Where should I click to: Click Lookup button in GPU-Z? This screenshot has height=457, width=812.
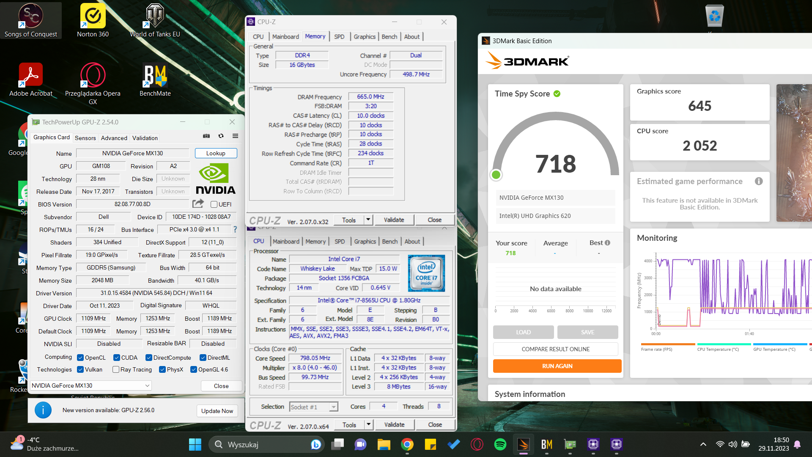click(216, 153)
